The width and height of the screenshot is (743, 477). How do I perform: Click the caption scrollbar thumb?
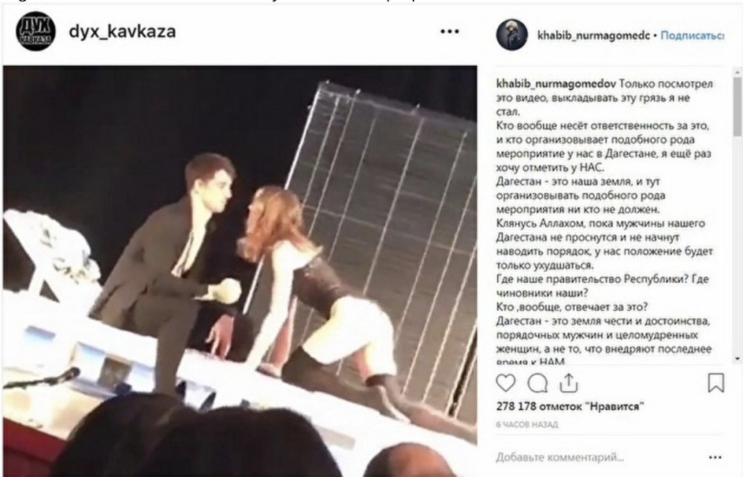(737, 106)
